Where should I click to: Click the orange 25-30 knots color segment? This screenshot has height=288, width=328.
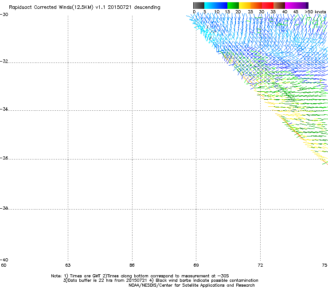point(256,5)
